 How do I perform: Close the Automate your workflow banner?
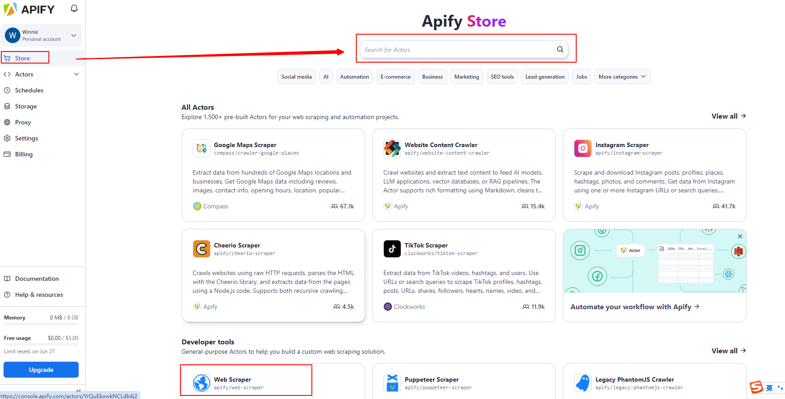740,236
